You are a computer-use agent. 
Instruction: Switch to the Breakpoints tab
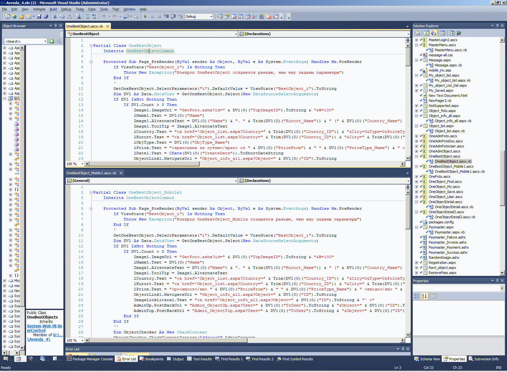(151, 359)
